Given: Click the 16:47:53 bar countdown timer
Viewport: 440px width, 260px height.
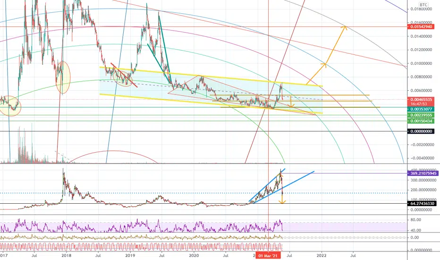Looking at the screenshot, I should pos(419,104).
